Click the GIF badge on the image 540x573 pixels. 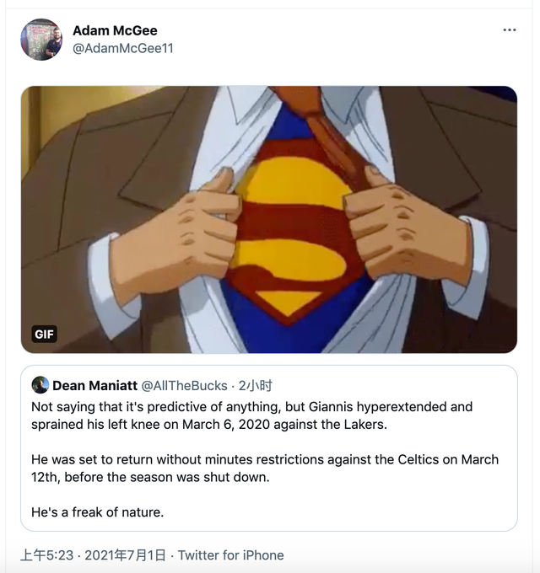[44, 335]
